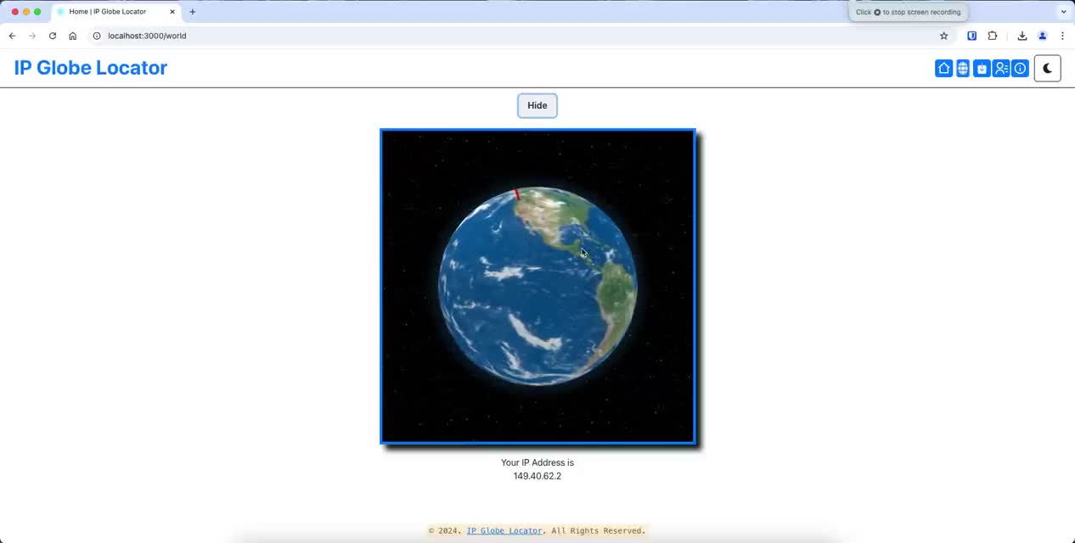Viewport: 1075px width, 543px height.
Task: Open a new browser tab
Action: [x=193, y=12]
